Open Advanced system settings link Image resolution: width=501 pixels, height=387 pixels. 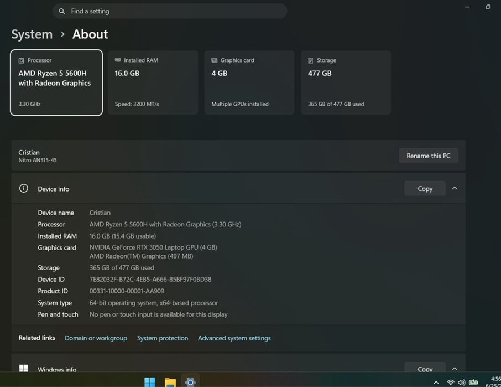click(x=234, y=338)
